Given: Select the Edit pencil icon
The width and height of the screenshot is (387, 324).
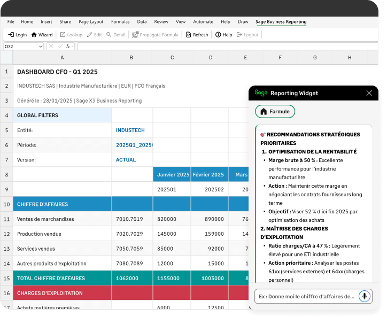Looking at the screenshot, I should coord(89,35).
